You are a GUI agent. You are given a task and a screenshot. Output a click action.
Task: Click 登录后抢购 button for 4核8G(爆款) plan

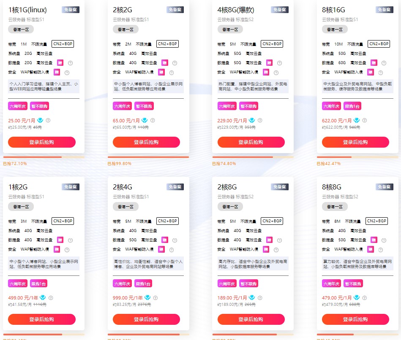(251, 142)
